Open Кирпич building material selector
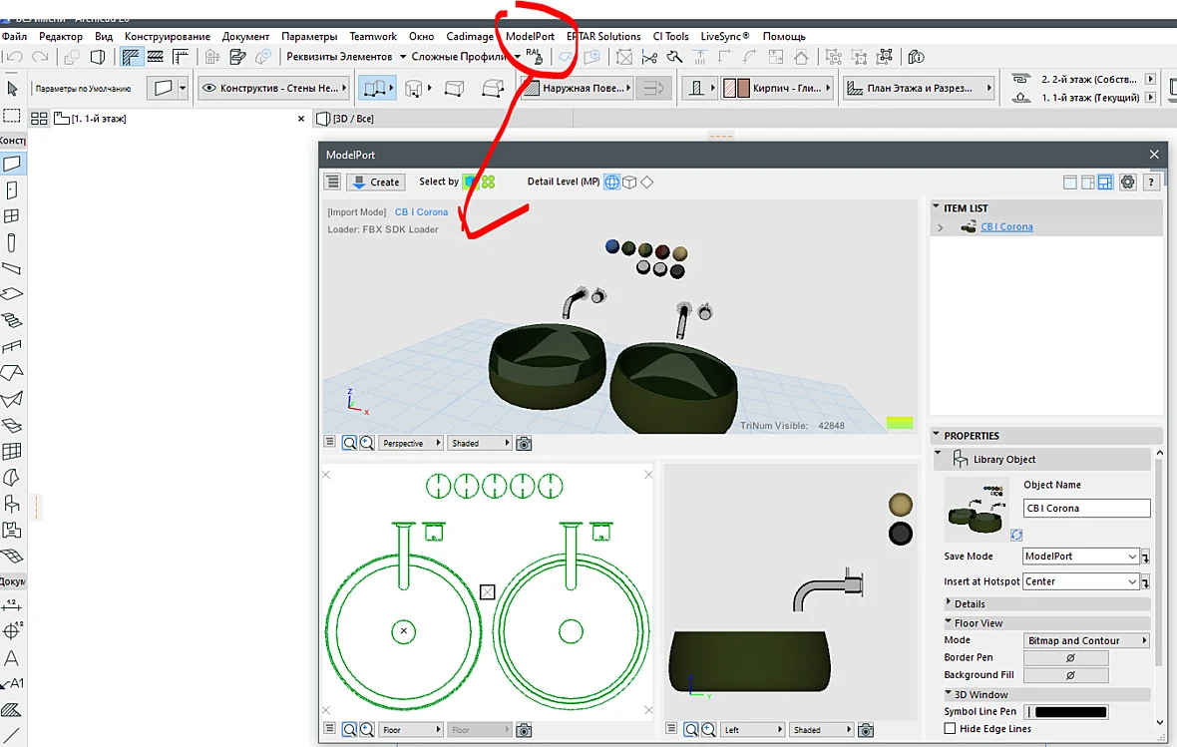This screenshot has width=1177, height=747. point(776,88)
